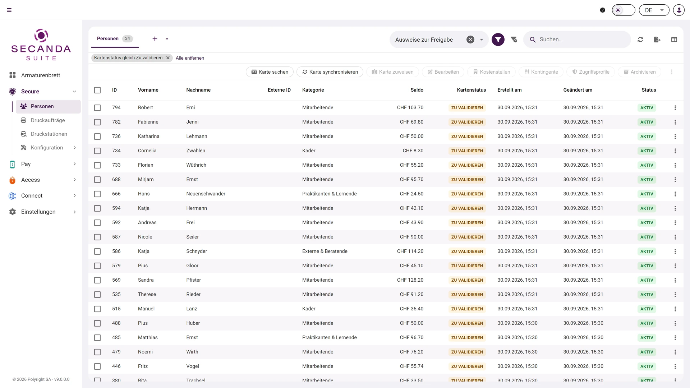Viewport: 690px width, 388px height.
Task: Expand the saved filter dropdown arrow
Action: (482, 40)
